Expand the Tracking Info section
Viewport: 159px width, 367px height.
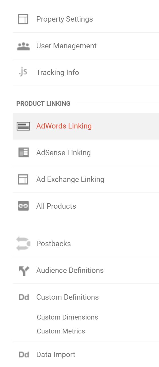[x=86, y=72]
